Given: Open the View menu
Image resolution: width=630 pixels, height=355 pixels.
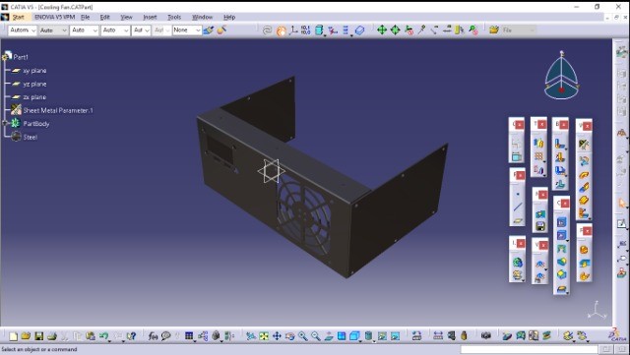Looking at the screenshot, I should 126,18.
